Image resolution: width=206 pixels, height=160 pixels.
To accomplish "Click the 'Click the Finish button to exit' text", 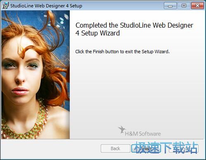I will click(122, 52).
